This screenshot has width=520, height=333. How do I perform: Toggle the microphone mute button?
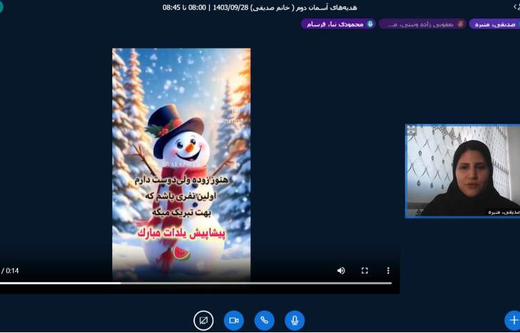tap(295, 321)
